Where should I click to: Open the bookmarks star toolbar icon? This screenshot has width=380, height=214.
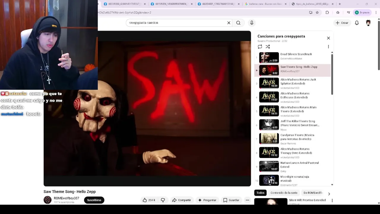pyautogui.click(x=338, y=12)
